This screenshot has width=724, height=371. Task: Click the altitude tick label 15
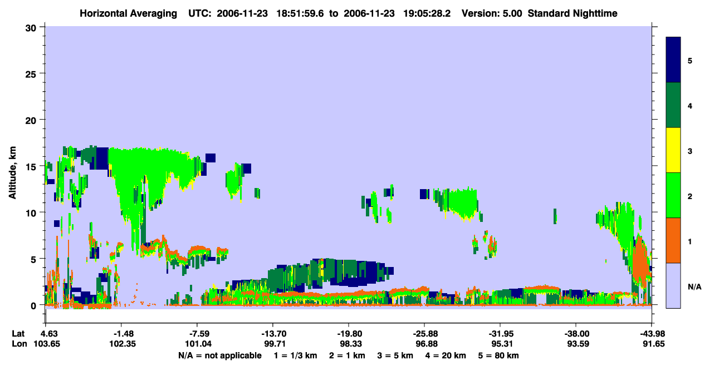(x=32, y=166)
